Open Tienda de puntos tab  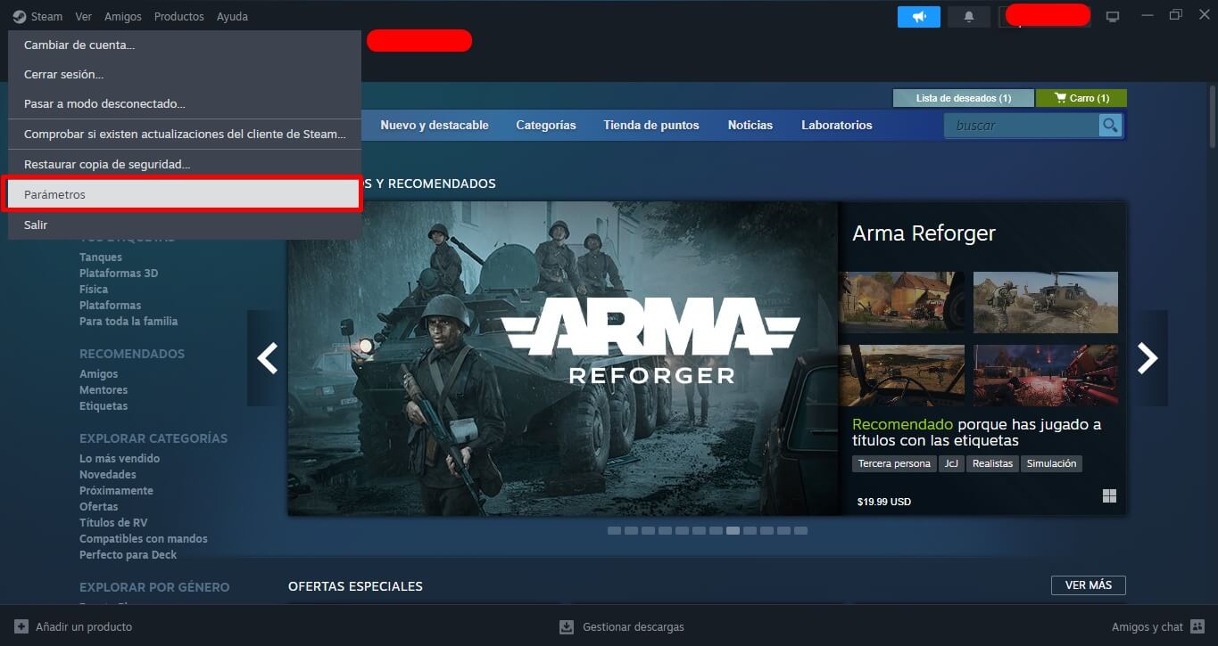click(651, 126)
